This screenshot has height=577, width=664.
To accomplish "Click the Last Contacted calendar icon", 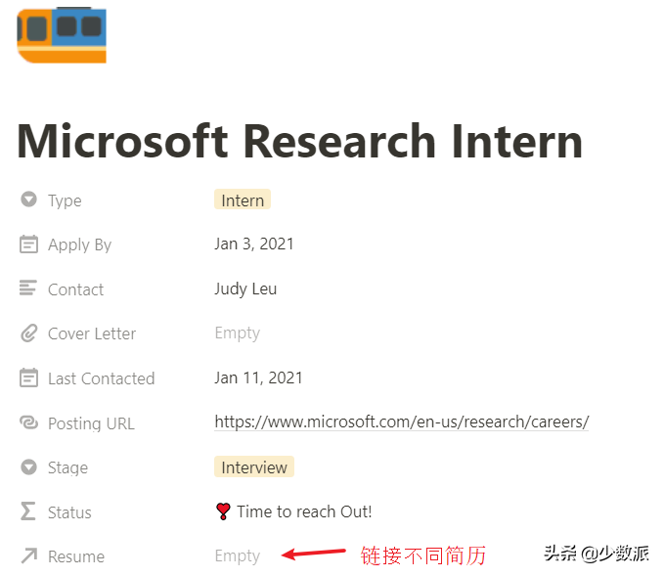I will pyautogui.click(x=28, y=377).
